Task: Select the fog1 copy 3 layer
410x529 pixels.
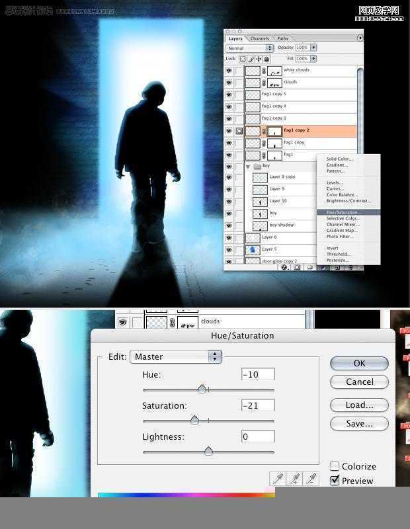Action: coord(290,119)
